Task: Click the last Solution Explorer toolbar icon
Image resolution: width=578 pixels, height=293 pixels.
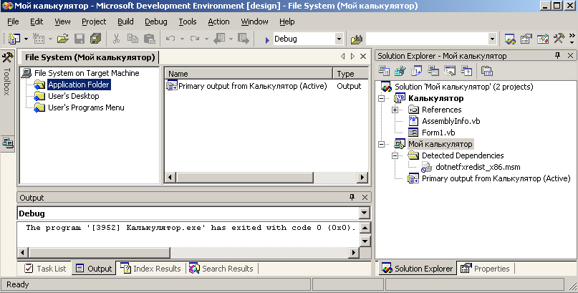Action: coord(487,71)
